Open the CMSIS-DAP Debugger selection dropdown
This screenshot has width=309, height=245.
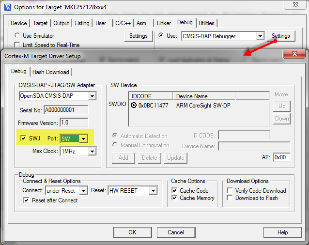(260, 36)
